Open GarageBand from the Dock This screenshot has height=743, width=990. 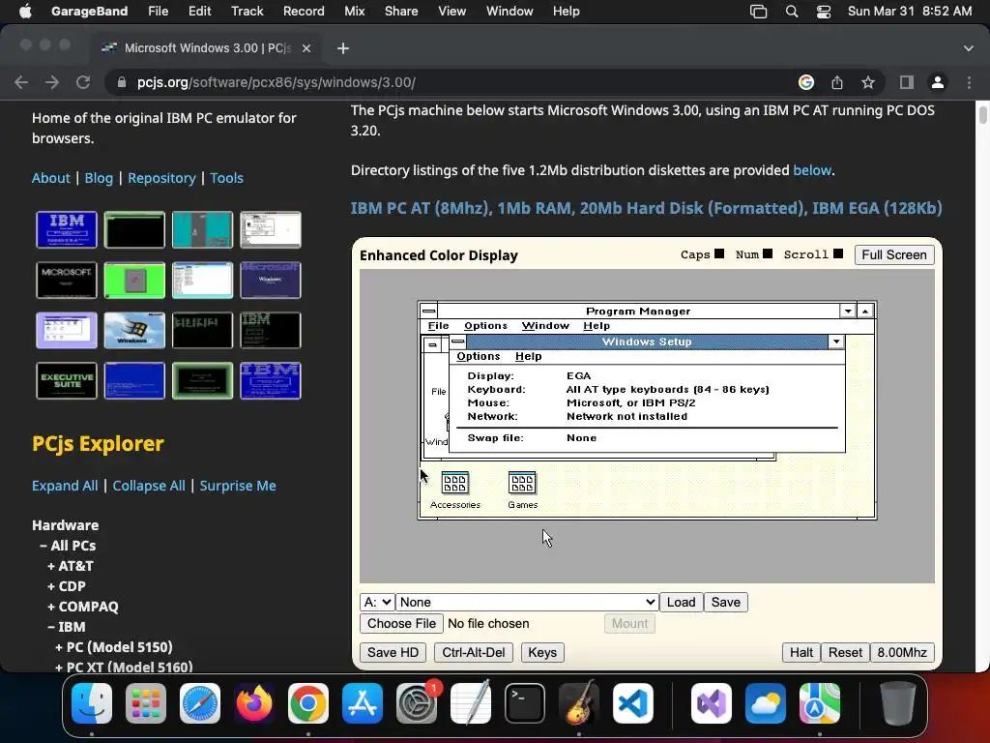[579, 703]
